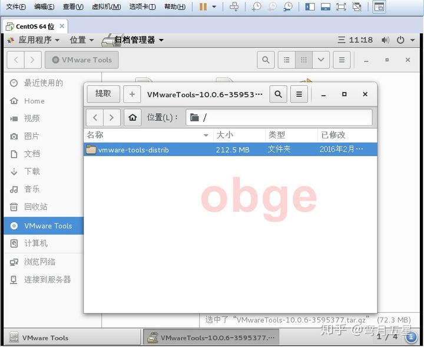Open the 帮助(H) menu

[x=175, y=6]
